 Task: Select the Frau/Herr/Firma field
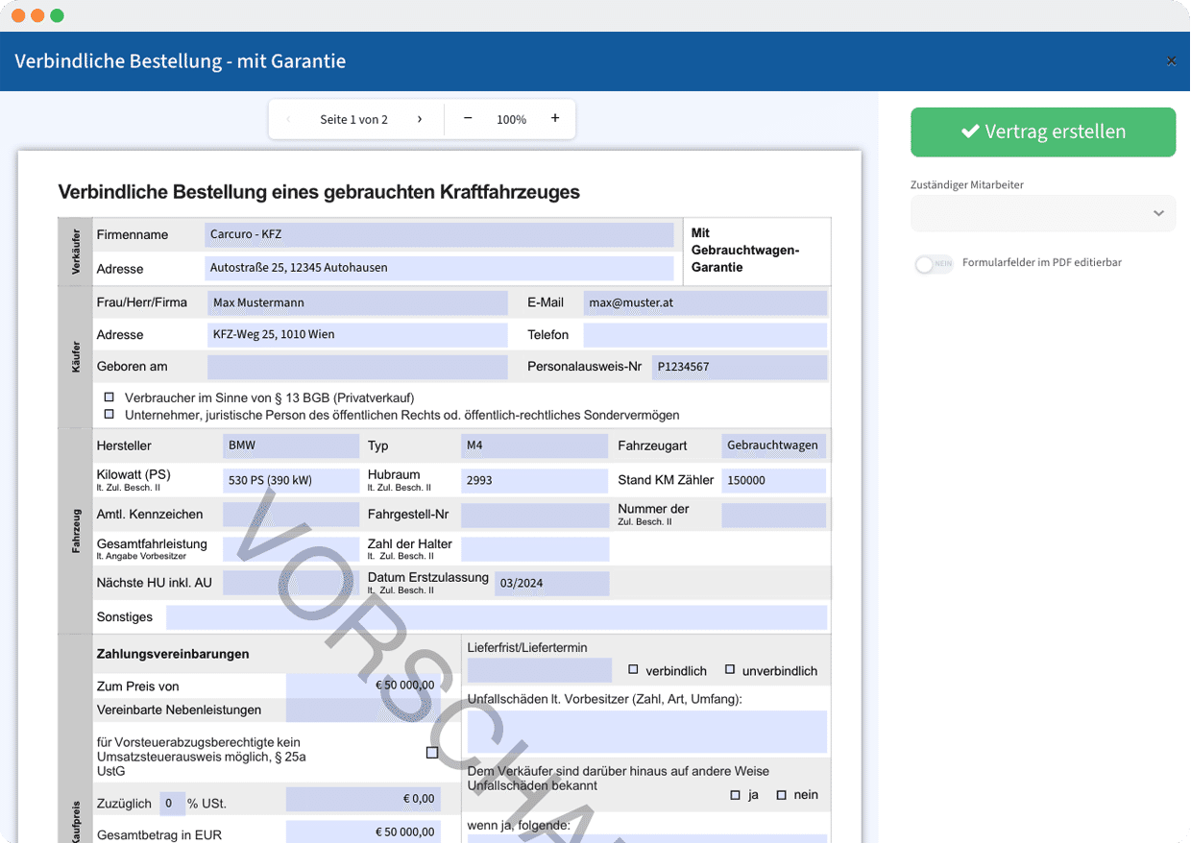pyautogui.click(x=357, y=302)
